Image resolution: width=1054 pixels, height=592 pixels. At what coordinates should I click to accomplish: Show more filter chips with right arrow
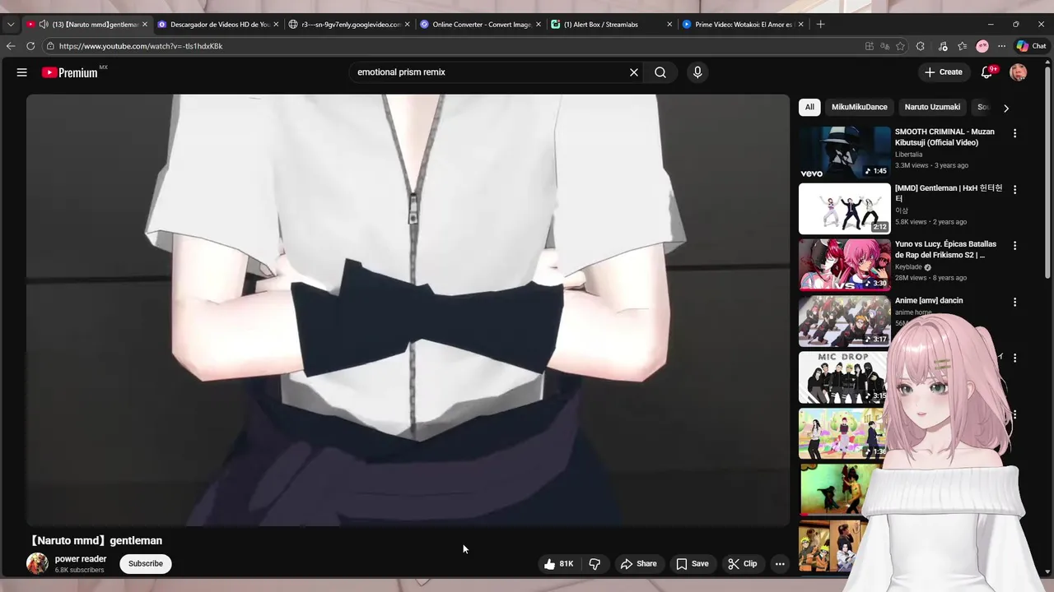pyautogui.click(x=1005, y=108)
